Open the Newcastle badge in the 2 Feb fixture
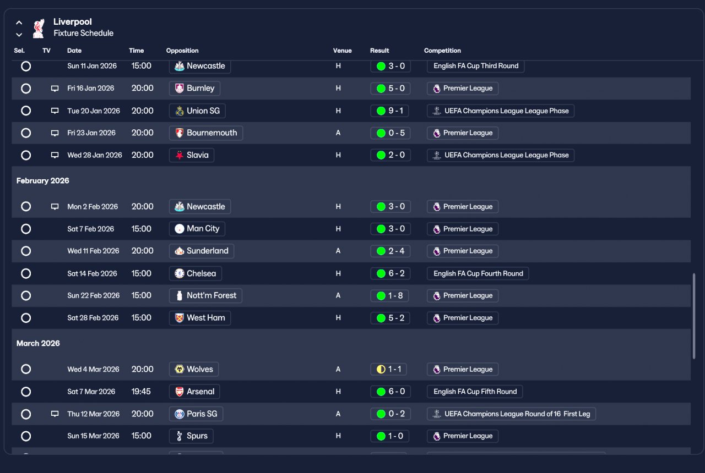 (x=179, y=206)
